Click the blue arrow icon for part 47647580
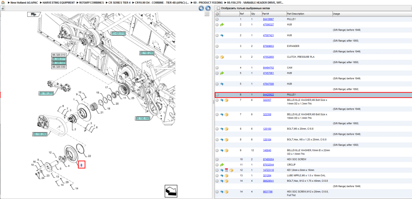 pos(222,84)
